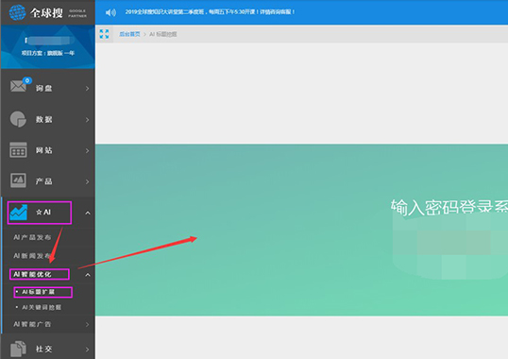Click the speaker announcement icon
The height and width of the screenshot is (359, 508).
pyautogui.click(x=110, y=12)
